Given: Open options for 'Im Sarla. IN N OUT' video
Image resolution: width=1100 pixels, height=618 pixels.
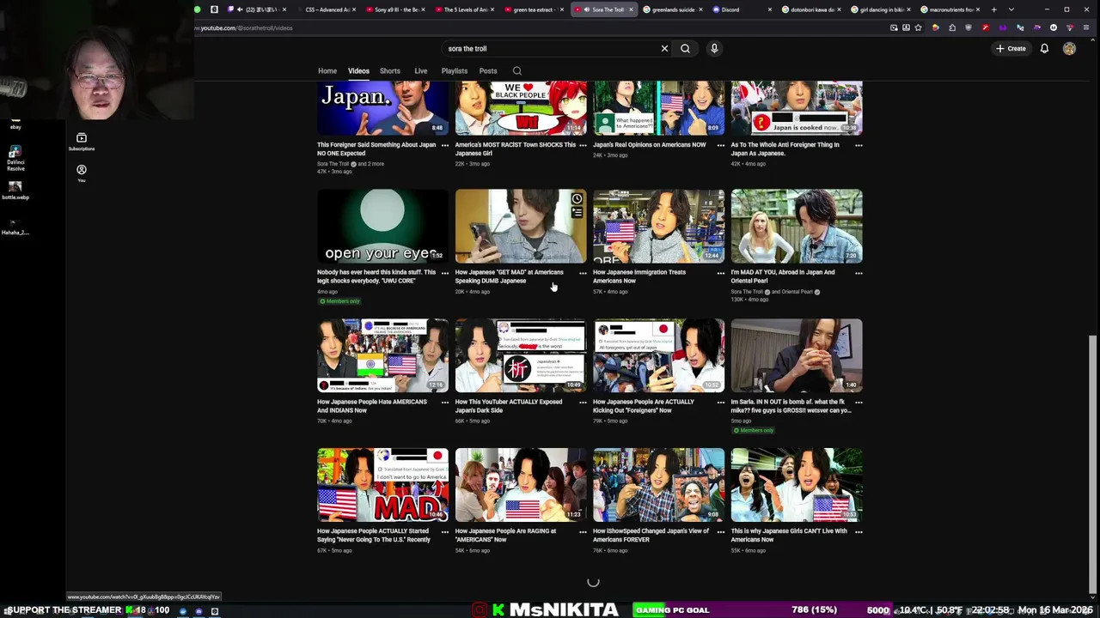Looking at the screenshot, I should (x=859, y=403).
